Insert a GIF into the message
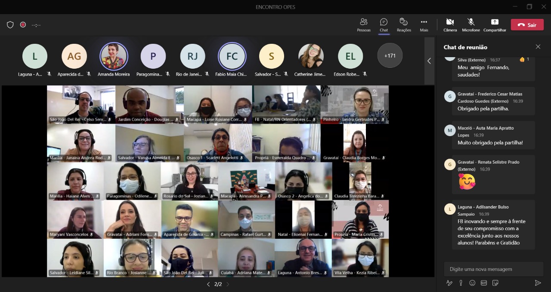Viewport: 551px width, 292px height. tap(483, 283)
